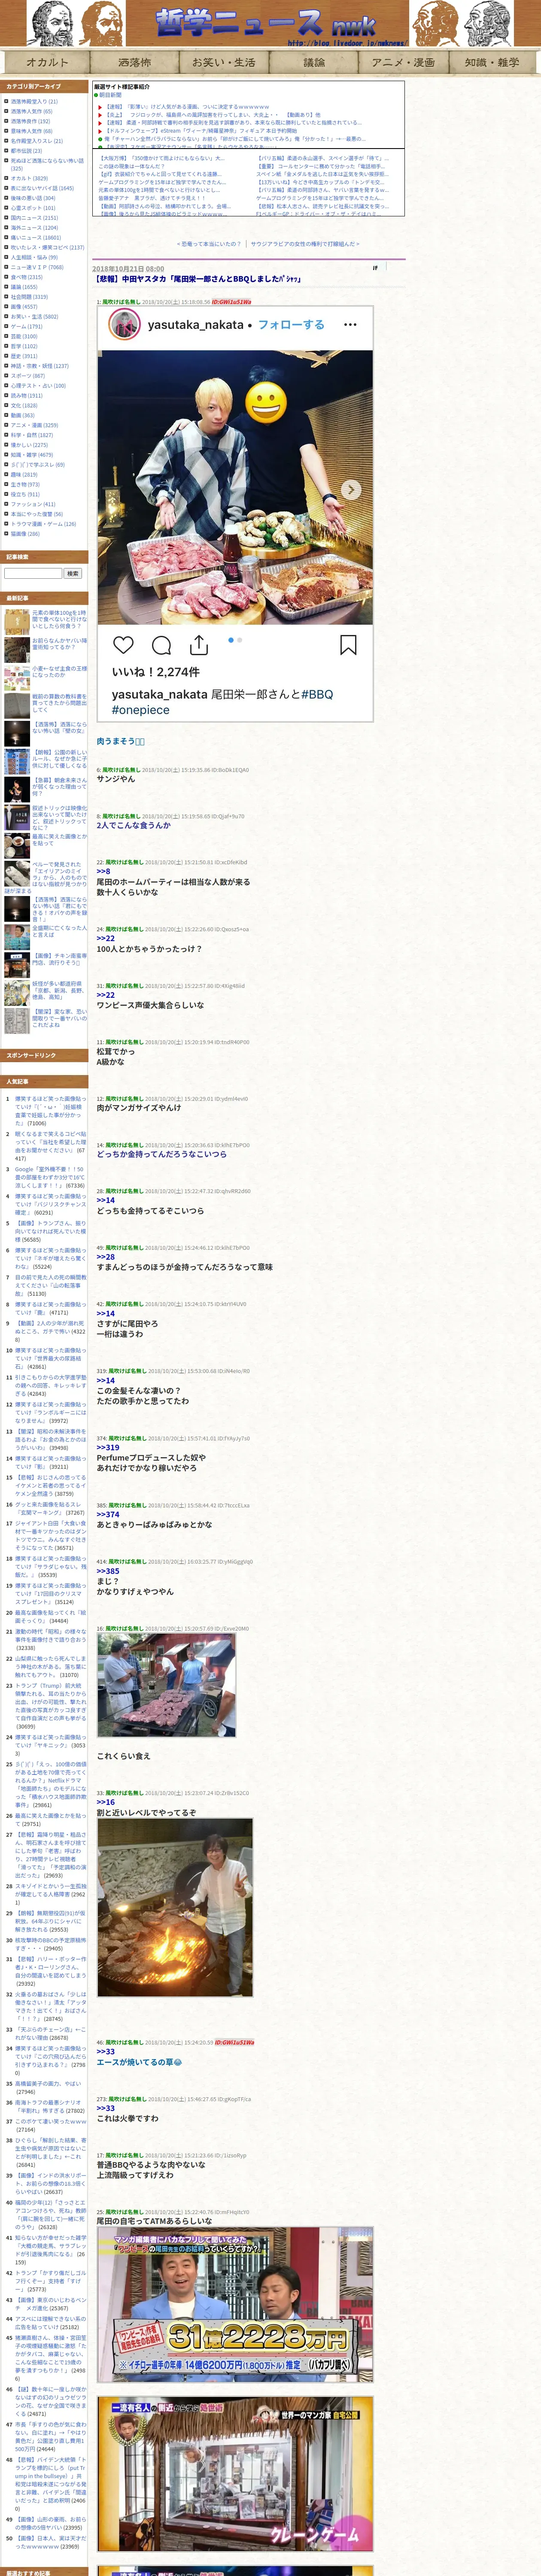Click the コメント text 2人でこんな食うんか
Viewport: 541px width, 2576px height.
[133, 825]
